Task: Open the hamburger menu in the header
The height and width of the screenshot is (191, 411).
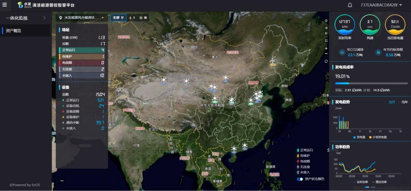Action: pyautogui.click(x=5, y=5)
